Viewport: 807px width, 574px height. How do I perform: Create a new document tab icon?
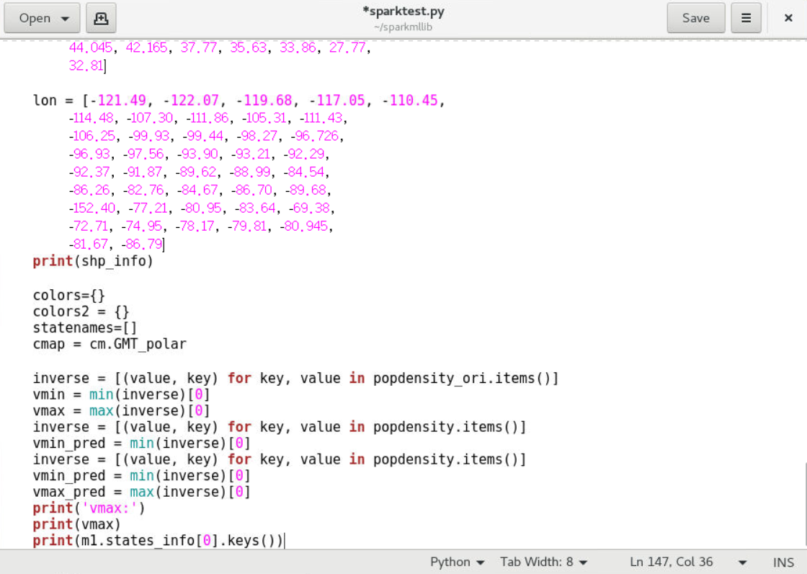[x=101, y=18]
